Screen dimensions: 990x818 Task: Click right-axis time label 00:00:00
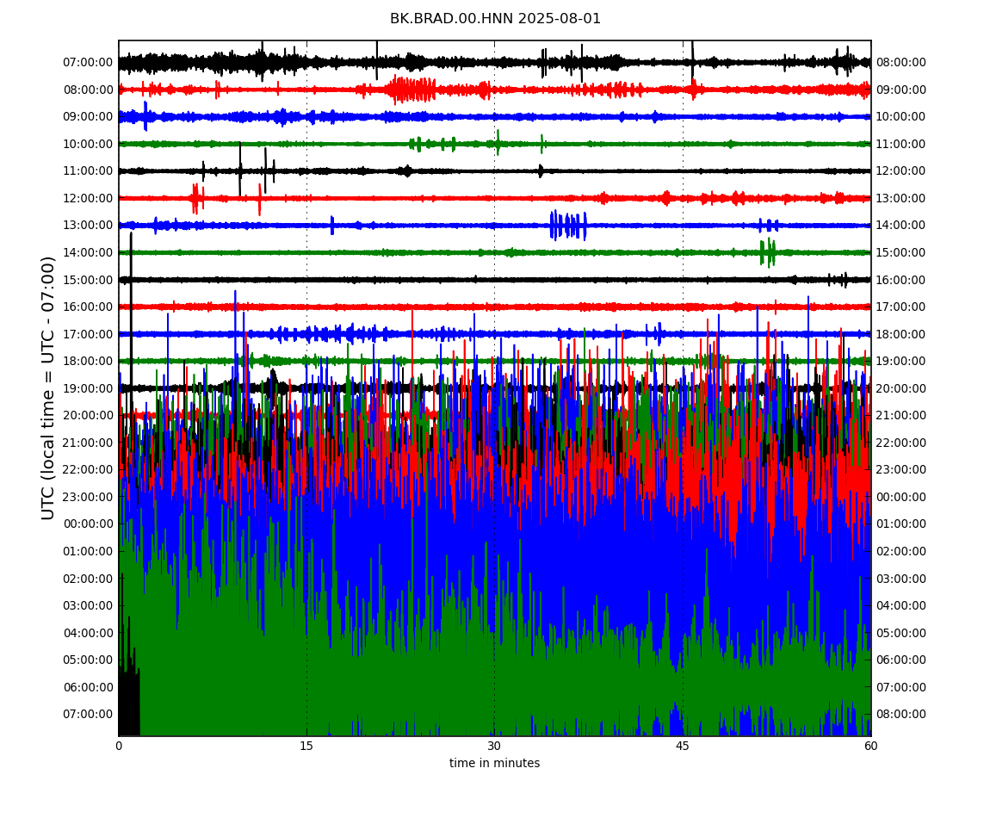click(901, 497)
